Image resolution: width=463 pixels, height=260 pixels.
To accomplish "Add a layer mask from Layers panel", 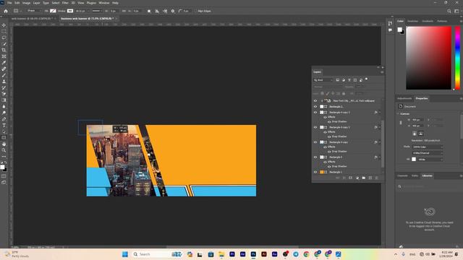I will coord(350,178).
